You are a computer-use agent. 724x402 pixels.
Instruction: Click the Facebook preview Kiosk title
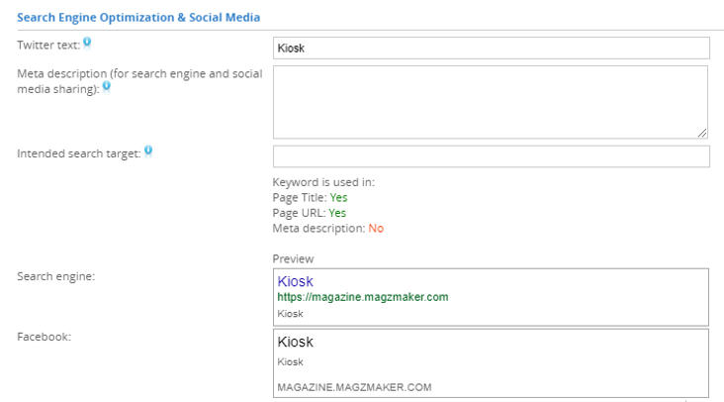295,342
